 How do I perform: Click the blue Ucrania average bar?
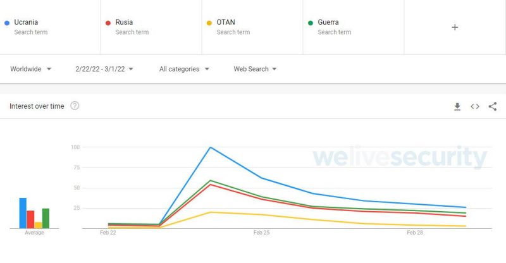[23, 213]
